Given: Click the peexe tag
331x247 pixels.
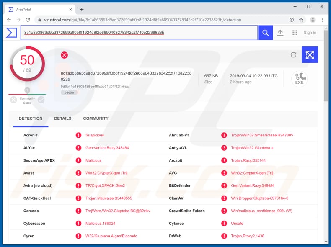Looking at the screenshot, I should 69,93.
